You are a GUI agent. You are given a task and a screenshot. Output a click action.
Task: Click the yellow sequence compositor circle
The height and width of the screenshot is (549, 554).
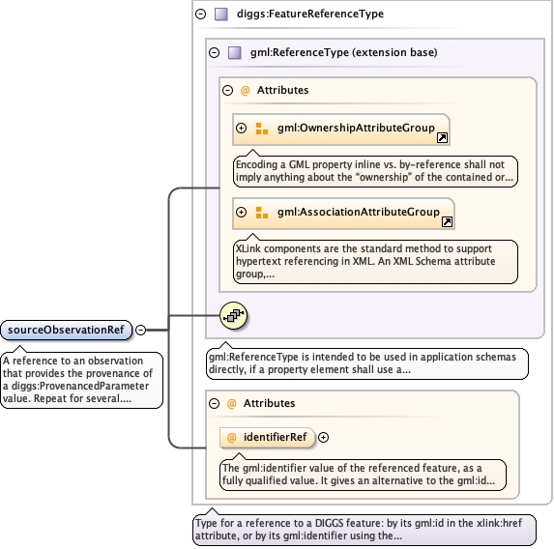233,315
